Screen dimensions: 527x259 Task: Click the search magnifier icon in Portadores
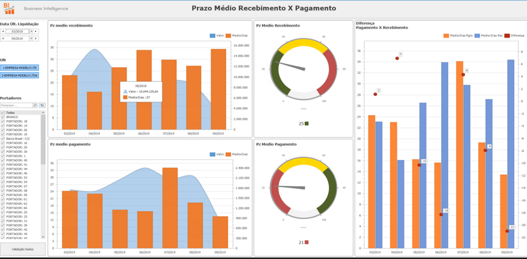(35, 105)
